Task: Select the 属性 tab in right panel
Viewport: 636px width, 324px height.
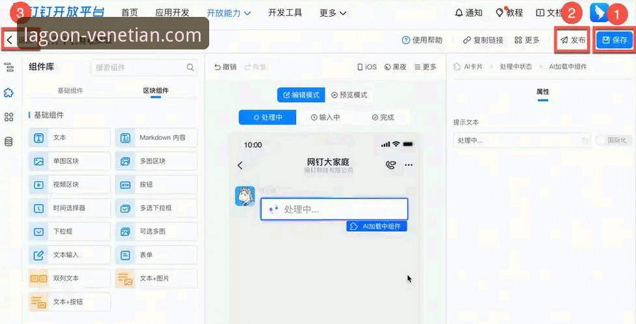Action: tap(543, 92)
